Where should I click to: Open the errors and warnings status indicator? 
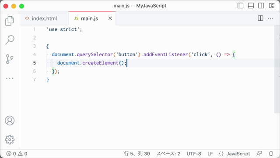tap(17, 154)
